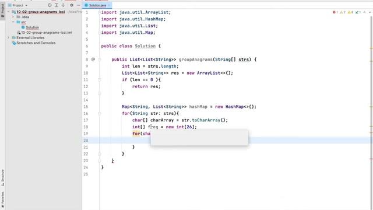Select the 10-02-group-anagrams-lcci project root
The width and height of the screenshot is (373, 210).
[40, 12]
